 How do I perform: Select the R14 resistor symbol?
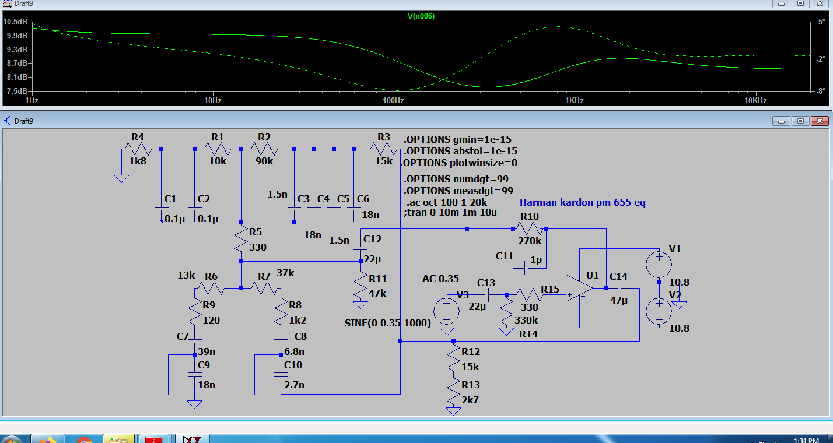506,312
